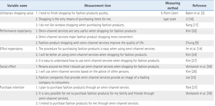Select item 'I plan to purchase fashion products'
Viewport: 215px width, 106px height.
(83, 88)
